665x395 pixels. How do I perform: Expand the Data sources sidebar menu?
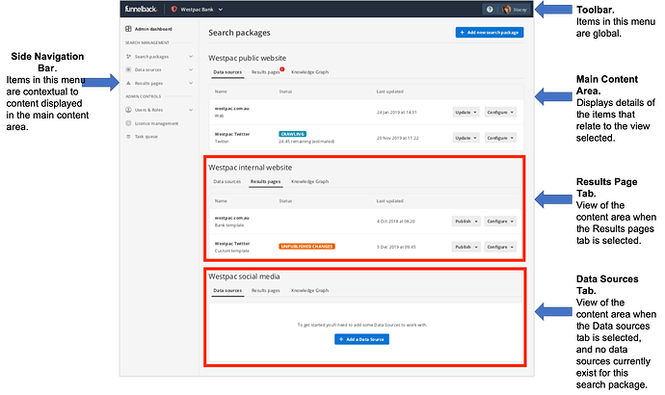(x=191, y=70)
